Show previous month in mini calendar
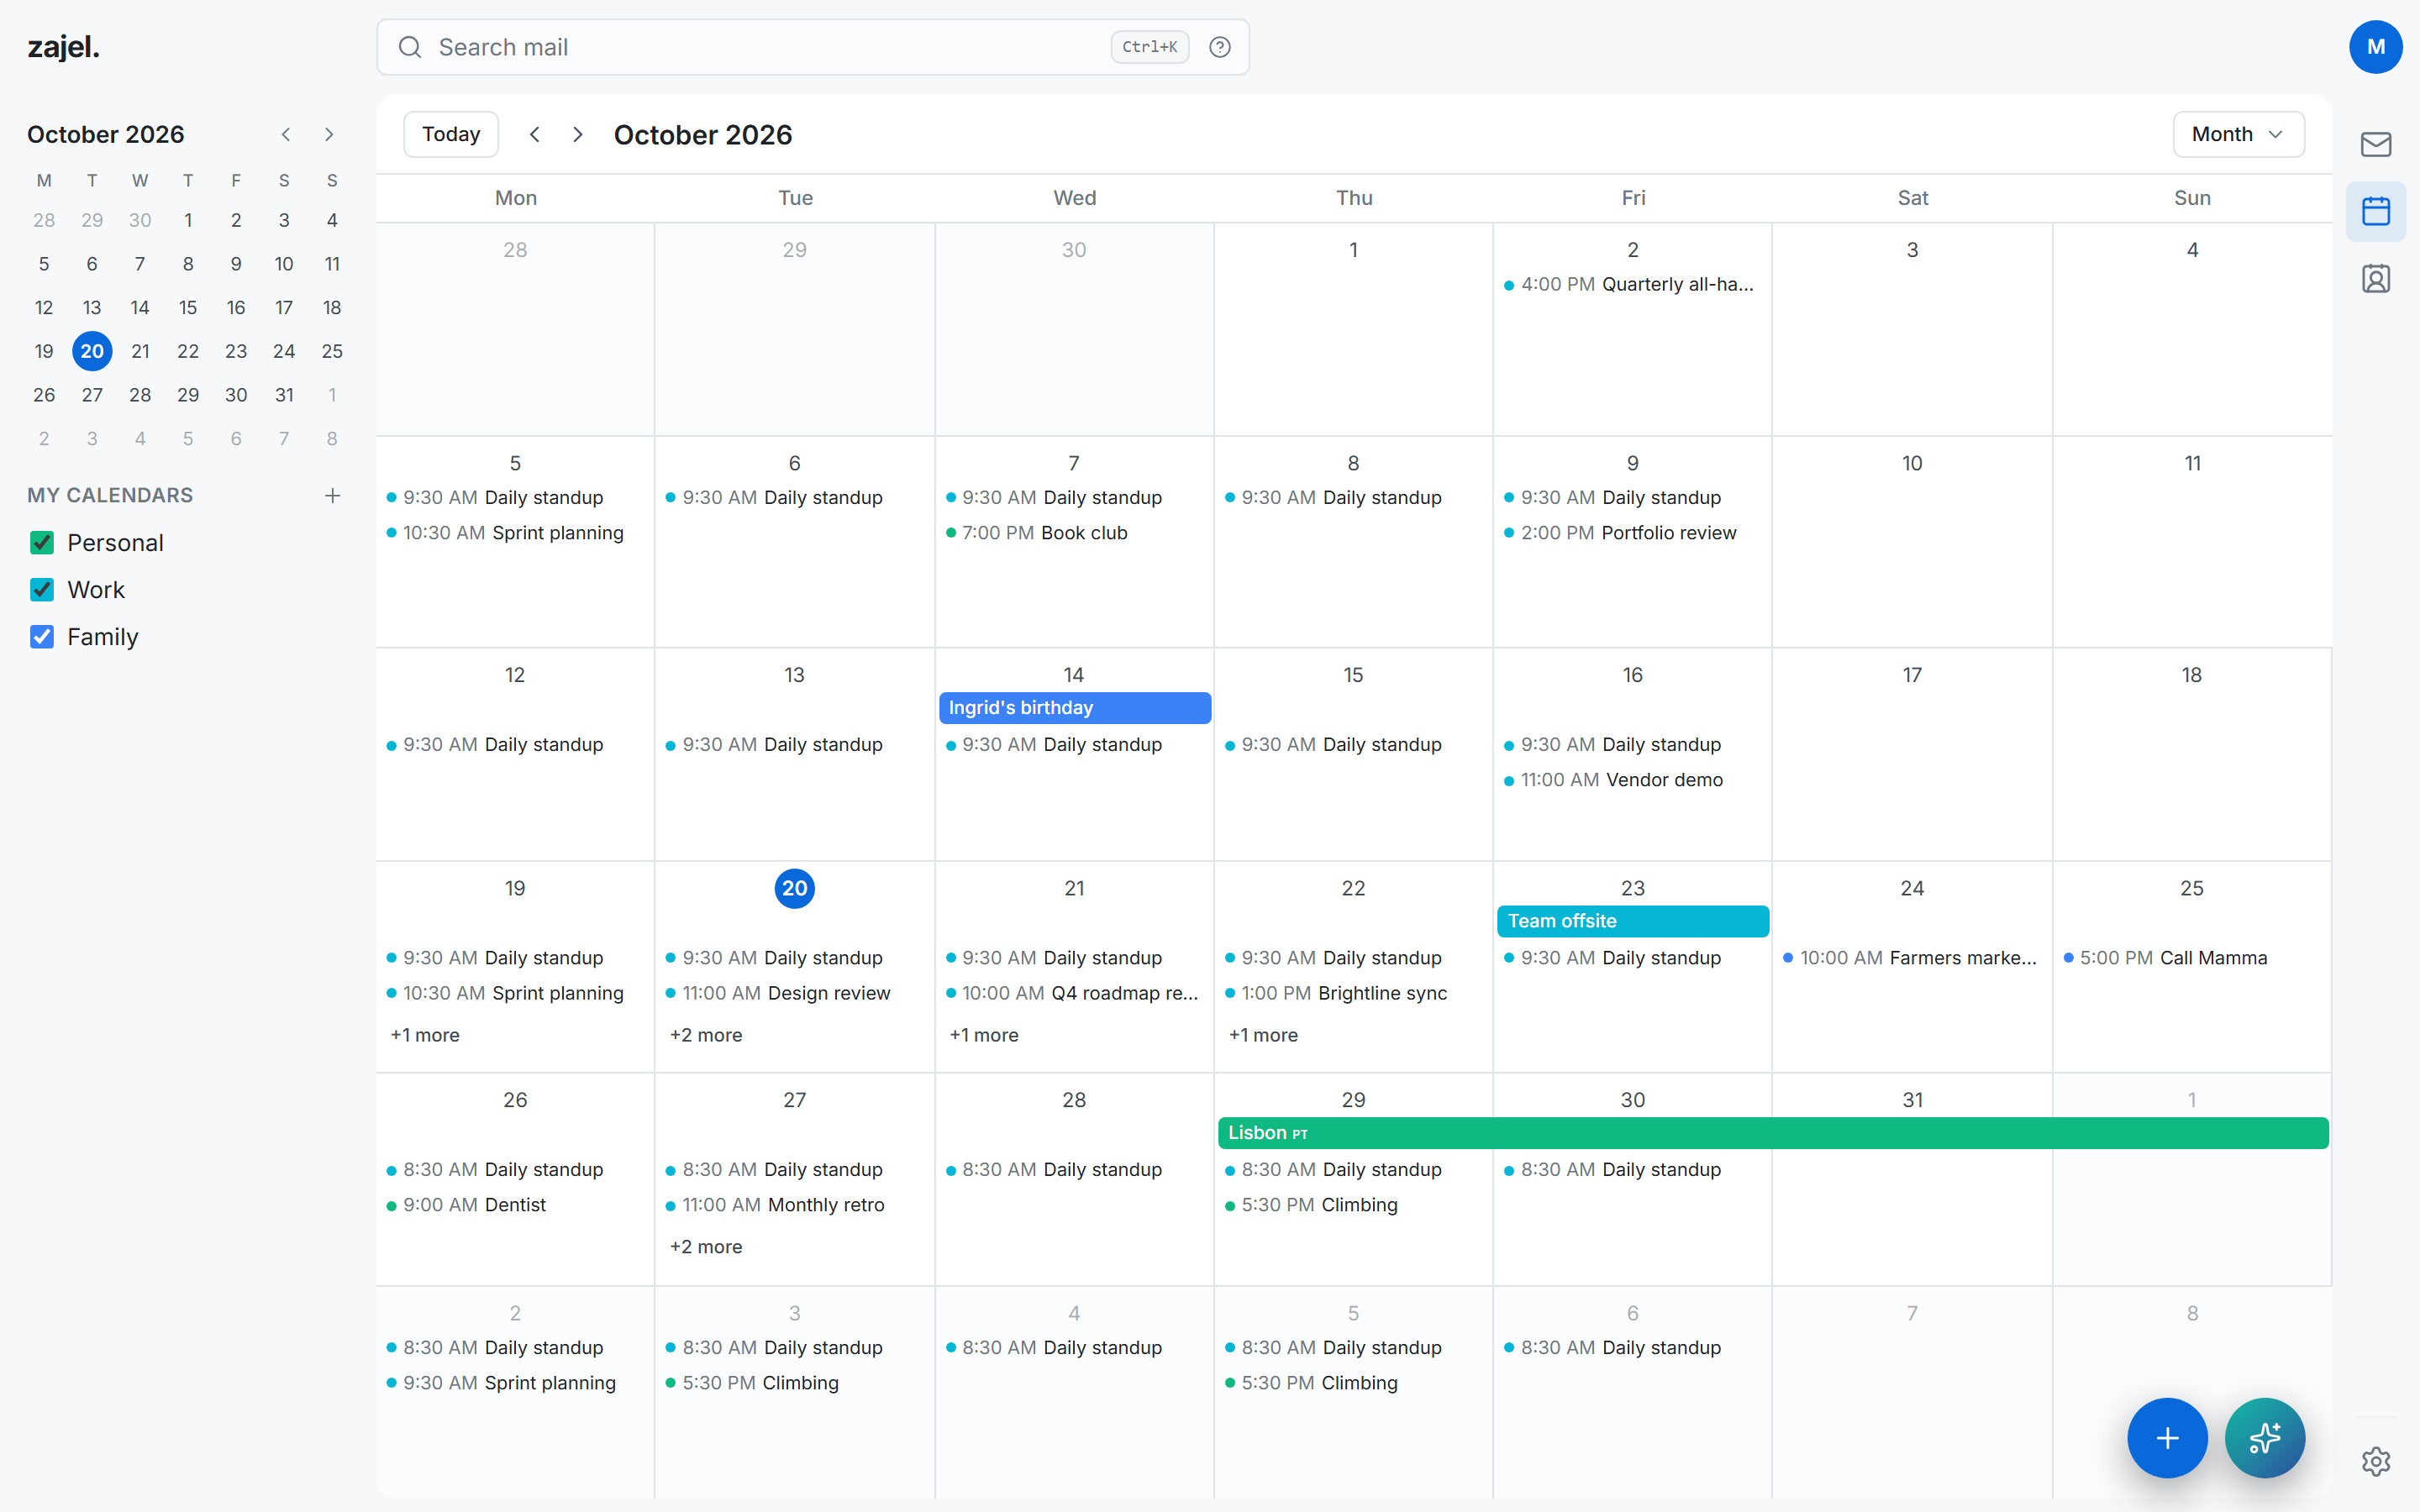 point(286,134)
